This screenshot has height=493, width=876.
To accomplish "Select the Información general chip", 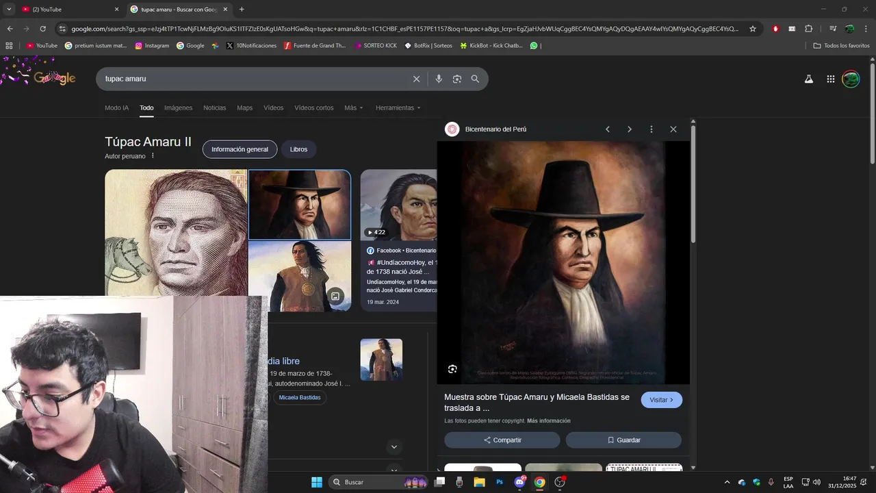I will 240,149.
